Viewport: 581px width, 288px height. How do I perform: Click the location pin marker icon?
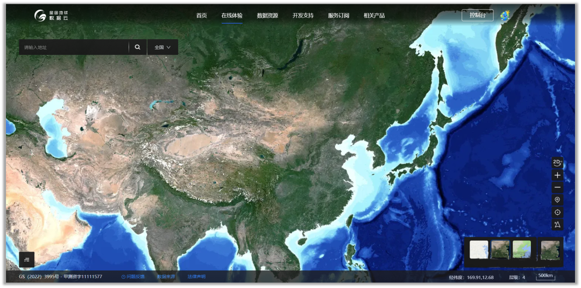(x=557, y=200)
